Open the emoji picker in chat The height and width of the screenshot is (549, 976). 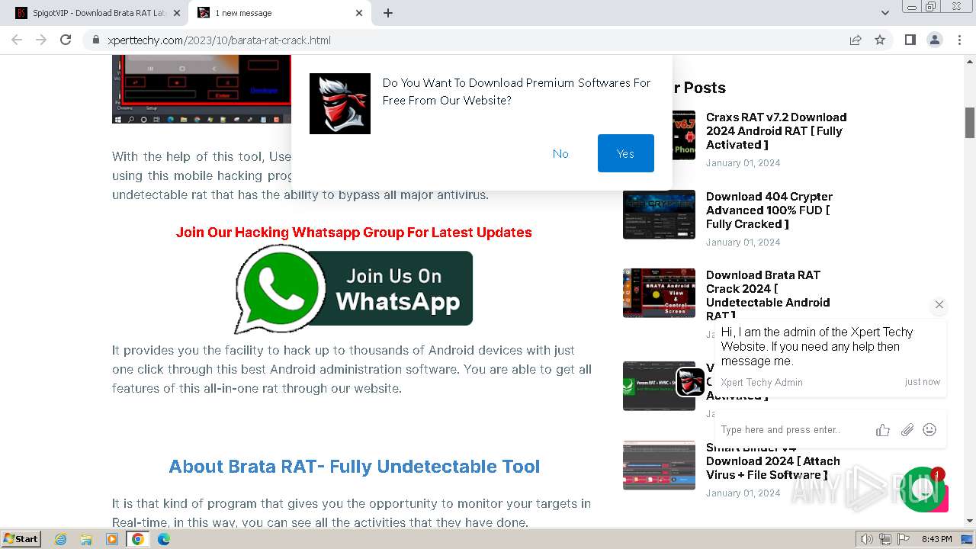coord(929,430)
